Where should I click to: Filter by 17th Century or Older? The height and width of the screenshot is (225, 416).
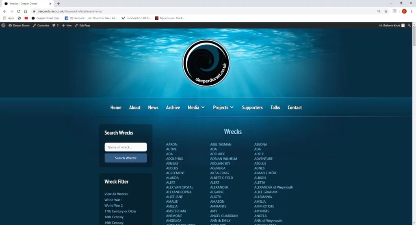120,211
